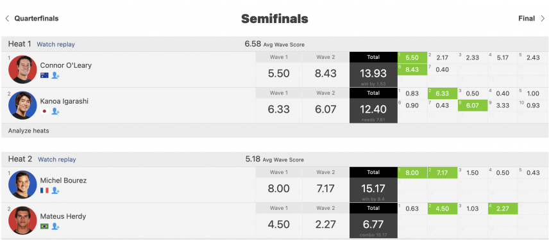Open Michel Bourez's athlete page via name

[x=63, y=180]
